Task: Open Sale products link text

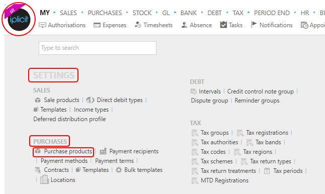Action: (61, 100)
